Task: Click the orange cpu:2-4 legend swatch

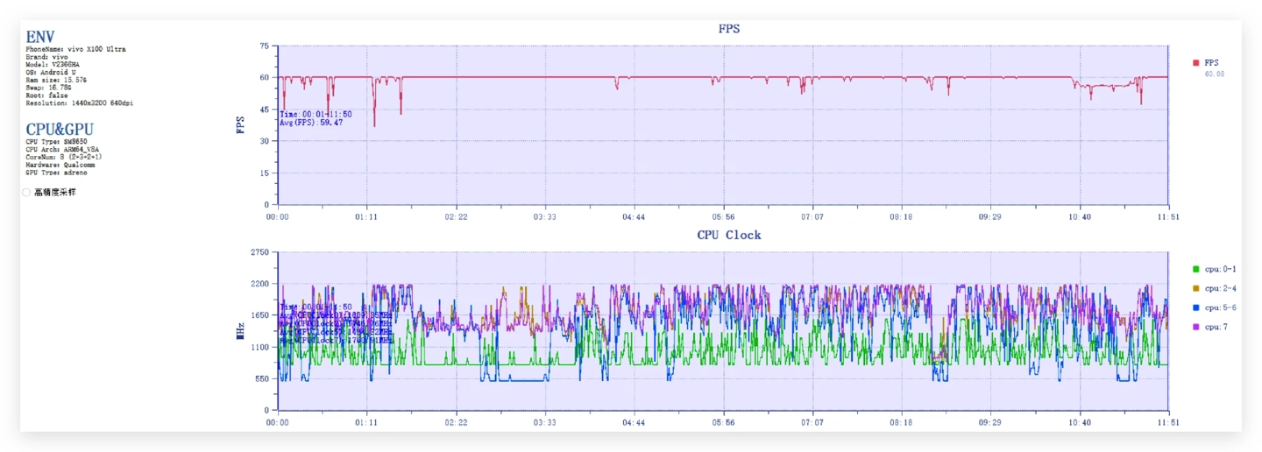Action: (x=1196, y=288)
